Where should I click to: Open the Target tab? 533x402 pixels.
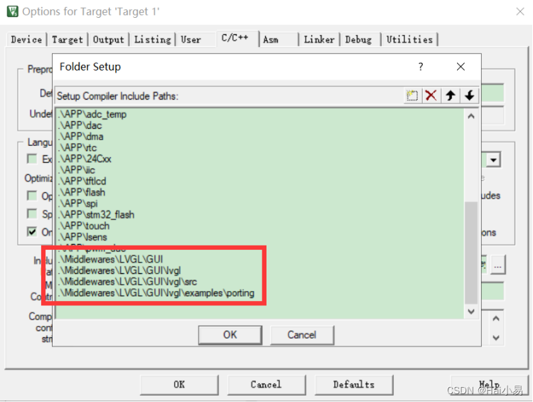pyautogui.click(x=68, y=40)
